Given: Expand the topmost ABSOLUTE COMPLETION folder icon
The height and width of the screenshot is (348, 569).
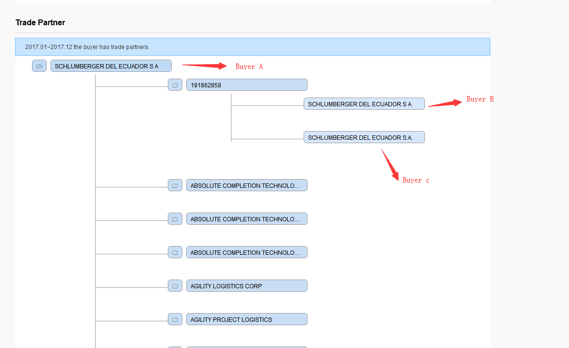Looking at the screenshot, I should coord(175,185).
